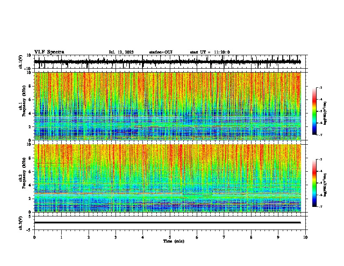Image resolution: width=344 pixels, height=266 pixels.
Task: Click the ch.1(V) waveform axis label
Action: (x=20, y=62)
